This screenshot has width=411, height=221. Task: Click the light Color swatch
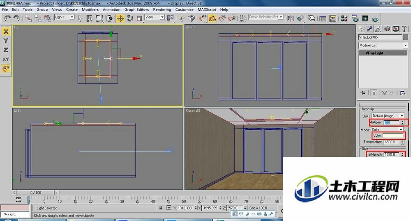[393, 136]
